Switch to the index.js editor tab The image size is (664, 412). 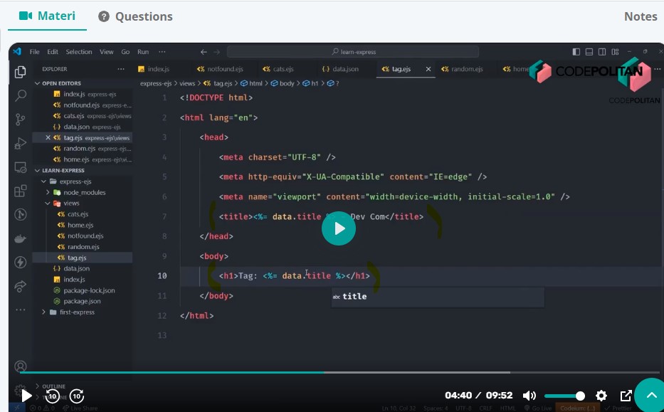click(154, 69)
